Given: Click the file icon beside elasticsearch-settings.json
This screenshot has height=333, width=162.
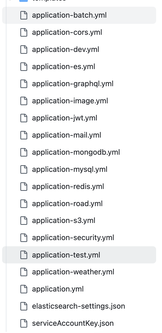Looking at the screenshot, I should pyautogui.click(x=24, y=306).
